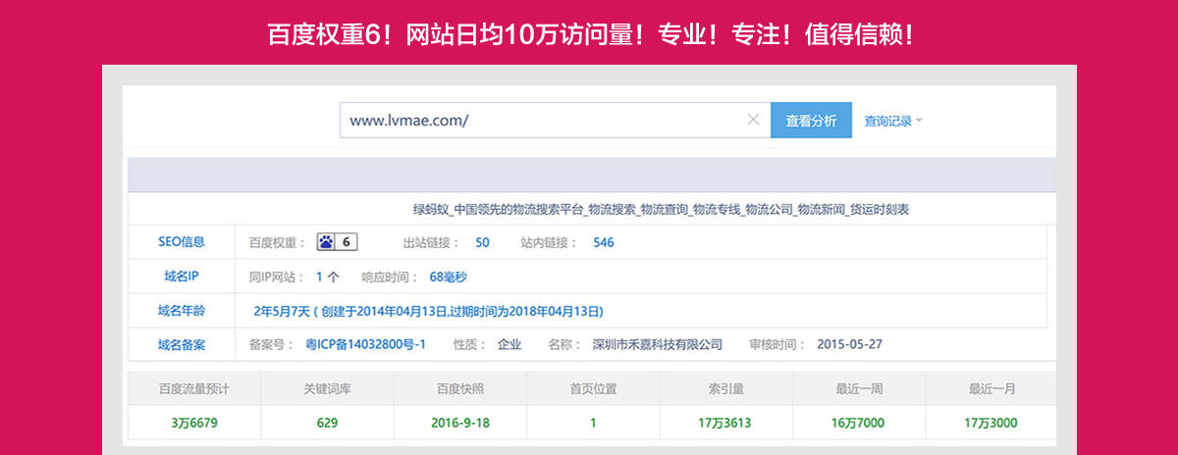
Task: Click the 查看分析 button
Action: click(x=811, y=121)
